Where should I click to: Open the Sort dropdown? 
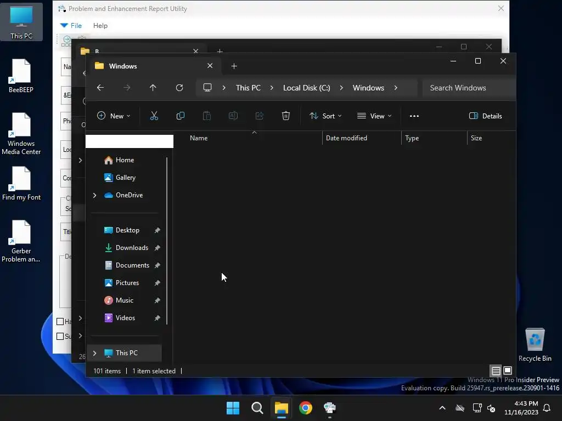[325, 116]
